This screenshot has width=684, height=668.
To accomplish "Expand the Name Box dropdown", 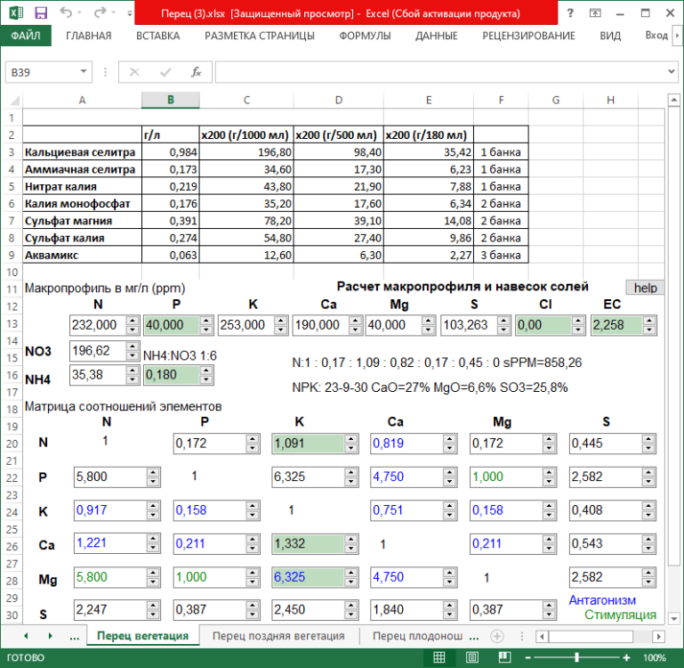I will (x=84, y=72).
